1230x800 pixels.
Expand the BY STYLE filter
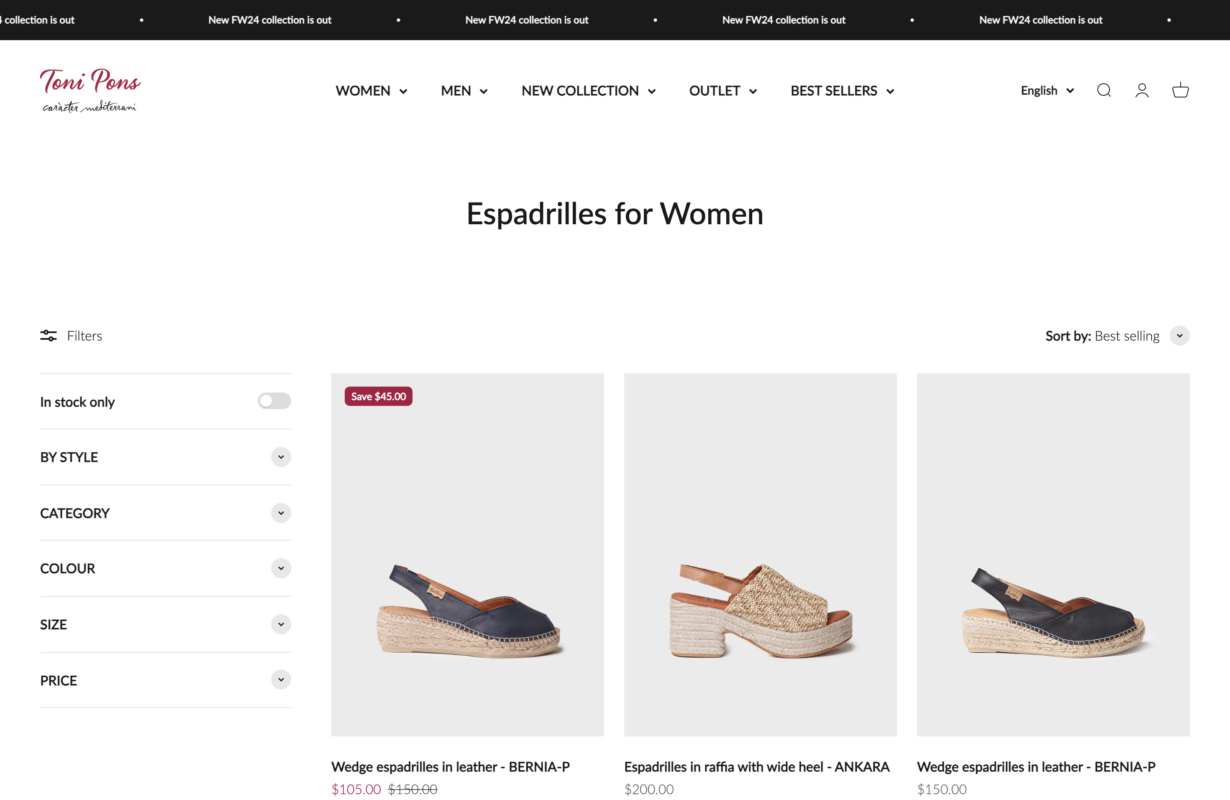(281, 457)
